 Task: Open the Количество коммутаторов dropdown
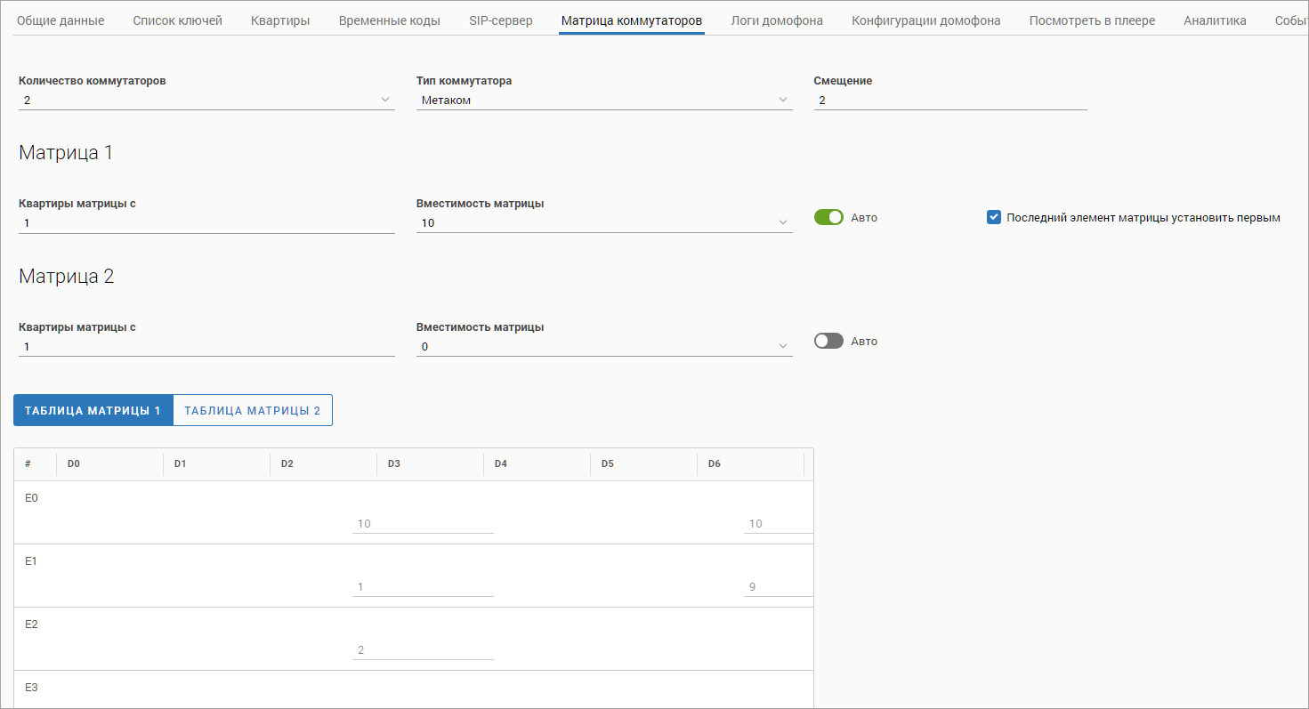click(206, 101)
